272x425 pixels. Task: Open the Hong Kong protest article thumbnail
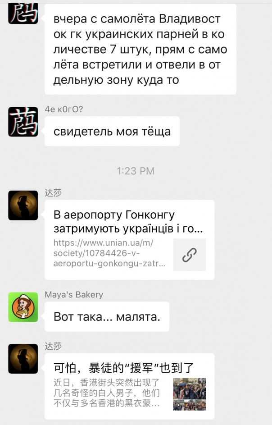[x=190, y=394]
